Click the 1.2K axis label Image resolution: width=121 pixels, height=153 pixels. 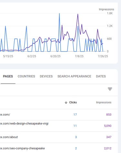point(110,26)
